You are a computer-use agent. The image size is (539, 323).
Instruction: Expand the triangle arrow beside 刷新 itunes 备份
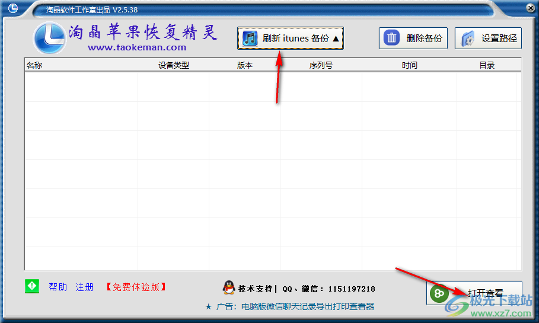(336, 39)
